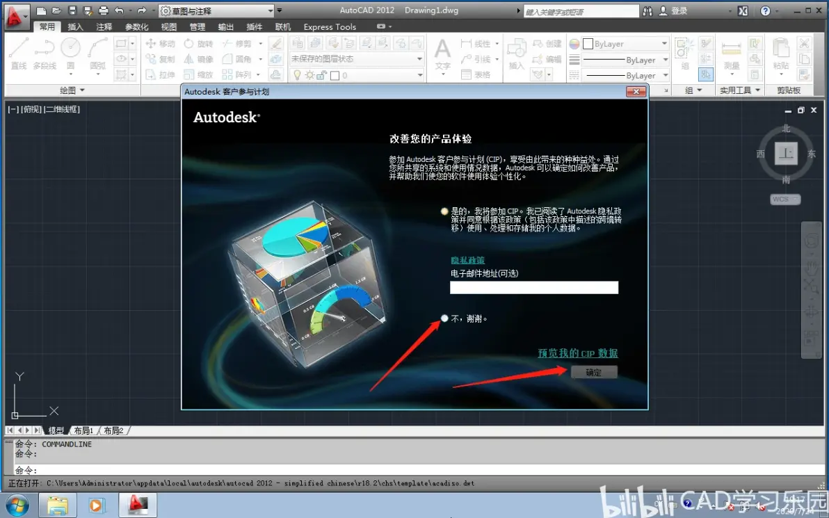Viewport: 829px width, 518px height.
Task: Click the Plot printer icon
Action: (104, 10)
